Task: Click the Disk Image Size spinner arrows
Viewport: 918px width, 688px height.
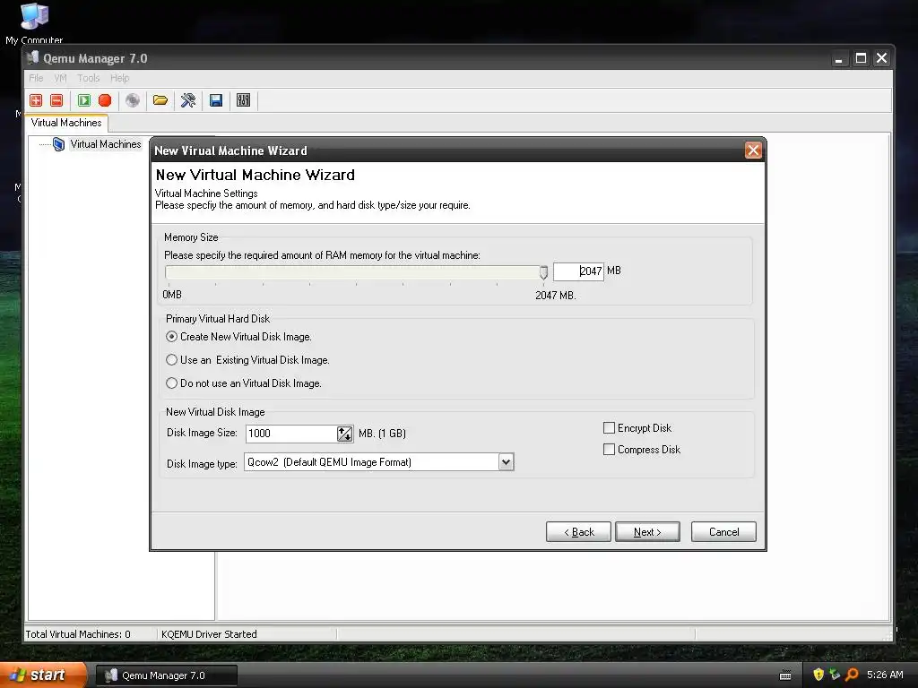Action: (x=345, y=434)
